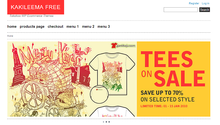Click the Tokokoo WP Ecommerce Themes tagline
Image resolution: width=220 pixels, height=125 pixels.
pos(31,16)
